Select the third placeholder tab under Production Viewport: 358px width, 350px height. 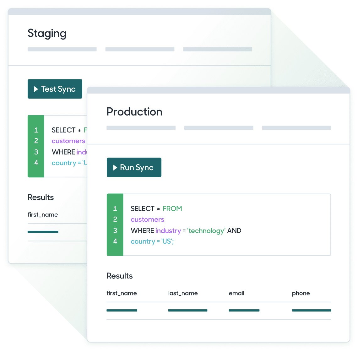tap(296, 128)
